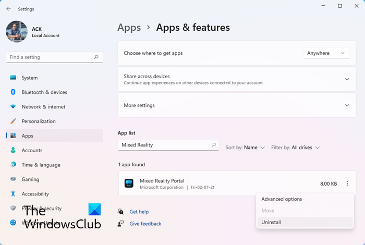Image resolution: width=365 pixels, height=245 pixels.
Task: Click the Fri-02-07-21 install date
Action: [x=202, y=187]
